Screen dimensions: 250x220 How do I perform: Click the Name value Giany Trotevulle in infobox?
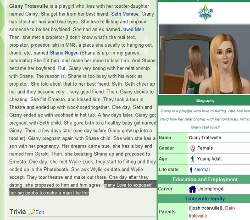205,137
